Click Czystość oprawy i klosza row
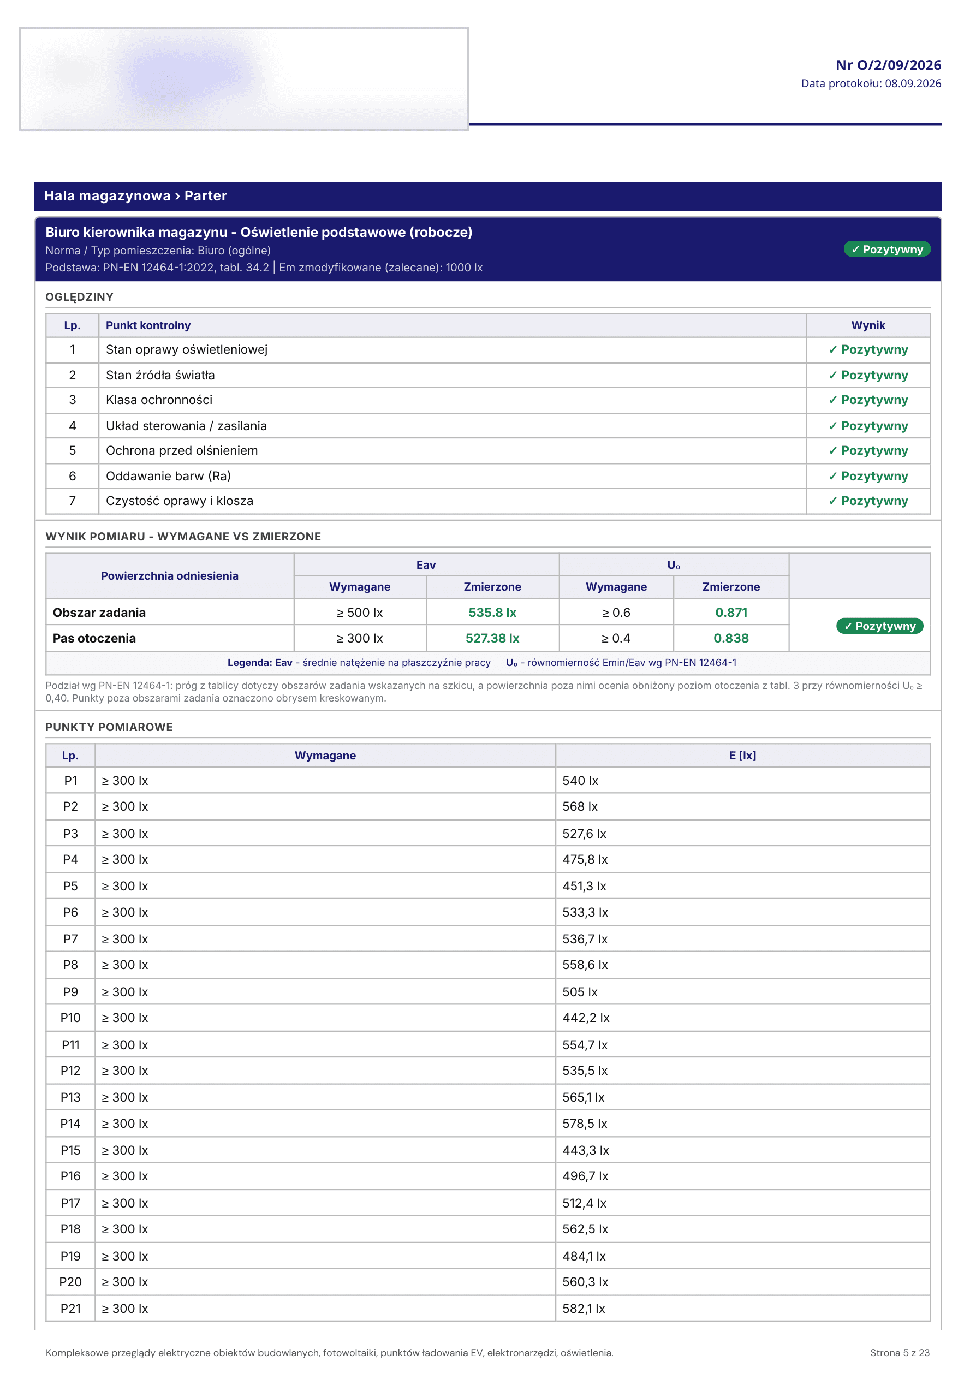This screenshot has width=976, height=1379. click(x=487, y=501)
